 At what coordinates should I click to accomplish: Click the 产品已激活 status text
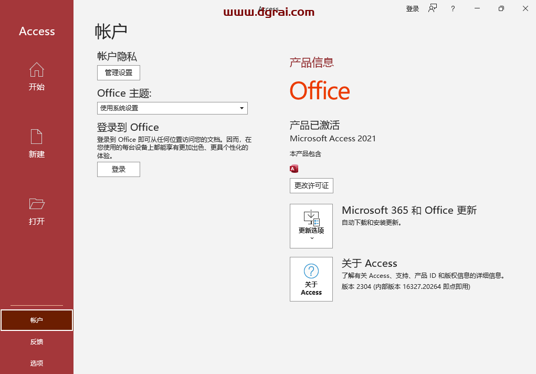(x=314, y=125)
